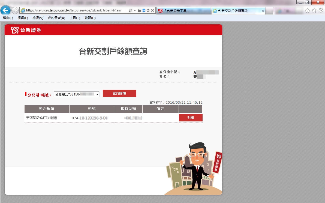Refresh the page with the reload icon
Image resolution: width=325 pixels, height=203 pixels.
[148, 10]
